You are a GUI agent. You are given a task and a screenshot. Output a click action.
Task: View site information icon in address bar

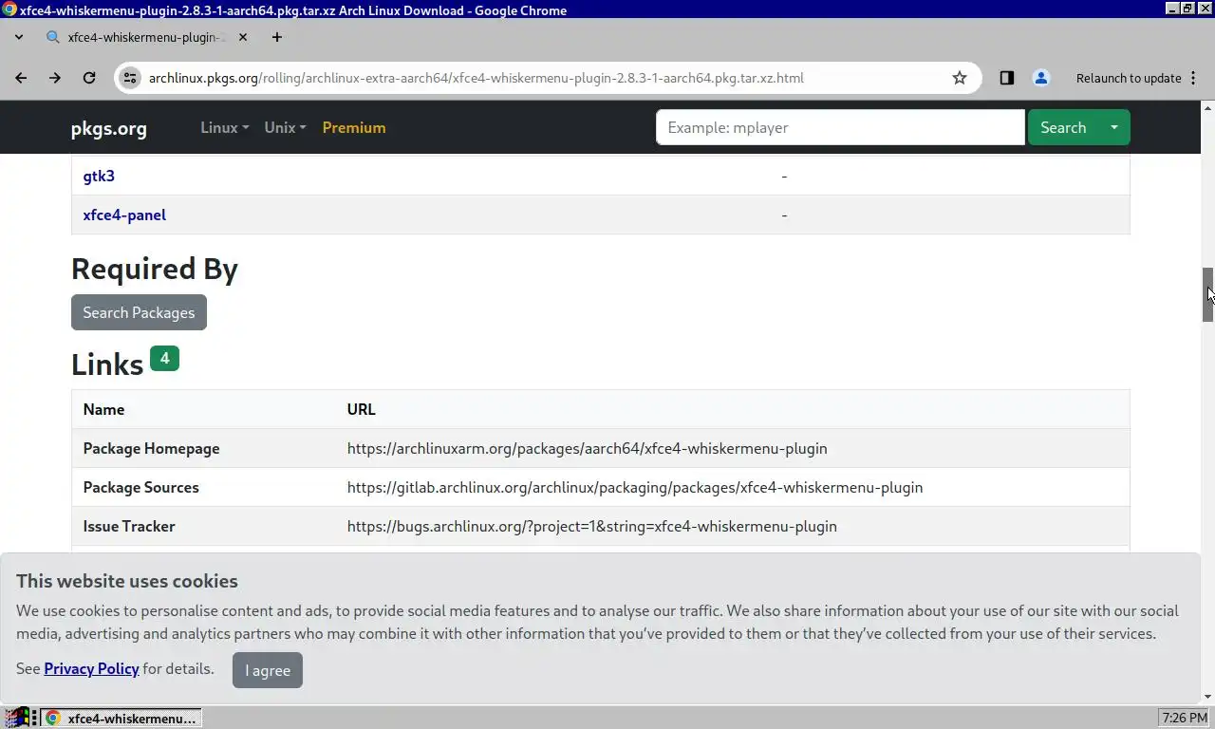coord(130,78)
